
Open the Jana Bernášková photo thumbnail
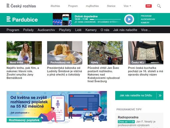tap(24, 53)
